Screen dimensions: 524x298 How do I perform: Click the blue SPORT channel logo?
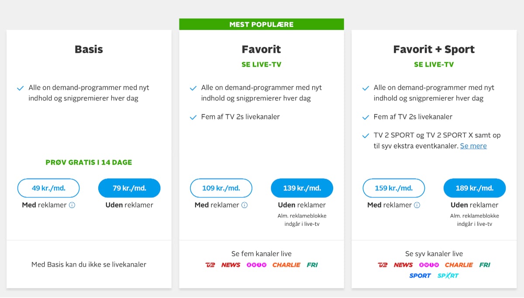420,276
